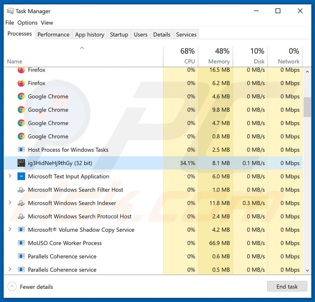Screen dimensions: 315x302
Task: Click the 0.1 MB/s disk value
Action: click(254, 163)
